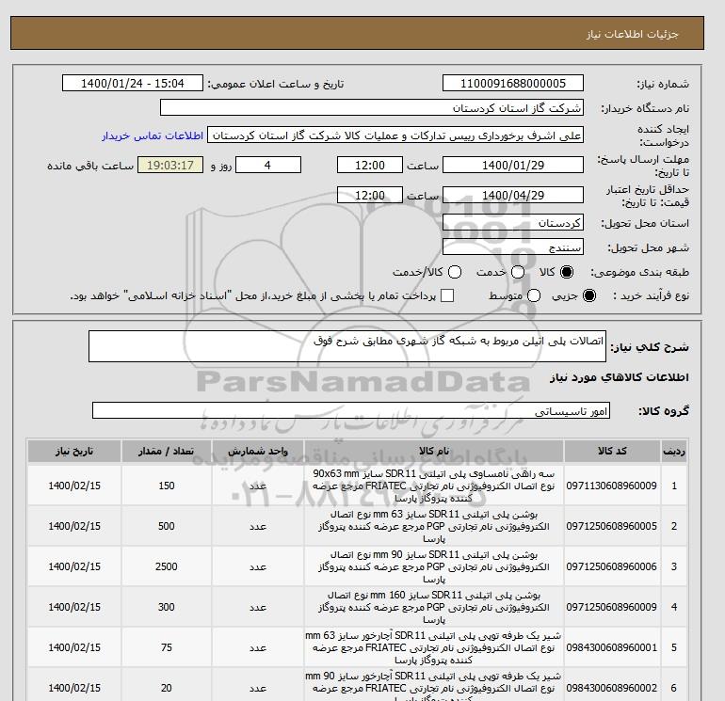The image size is (725, 701).
Task: Click the announcement date field 1400/01/24 - 15:04
Action: (133, 83)
